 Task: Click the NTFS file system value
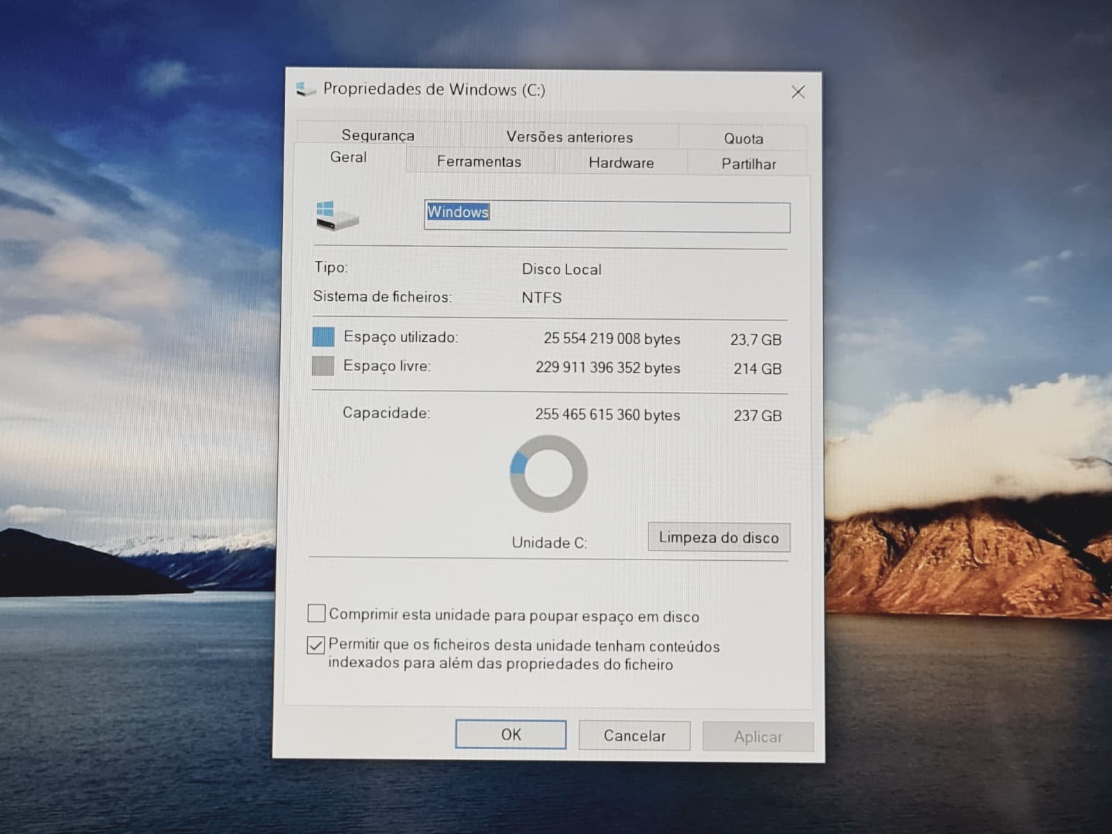pyautogui.click(x=541, y=297)
